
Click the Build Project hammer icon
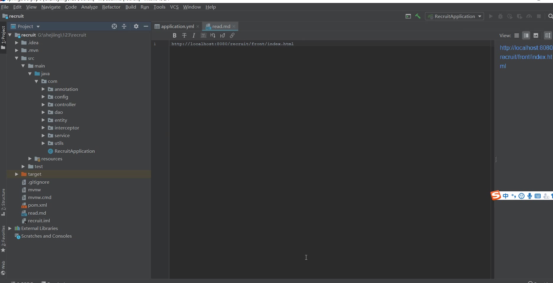pos(418,16)
